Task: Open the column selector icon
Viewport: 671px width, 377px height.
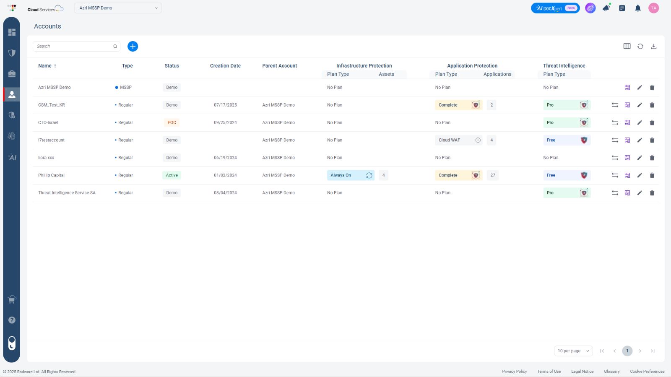Action: coord(627,46)
